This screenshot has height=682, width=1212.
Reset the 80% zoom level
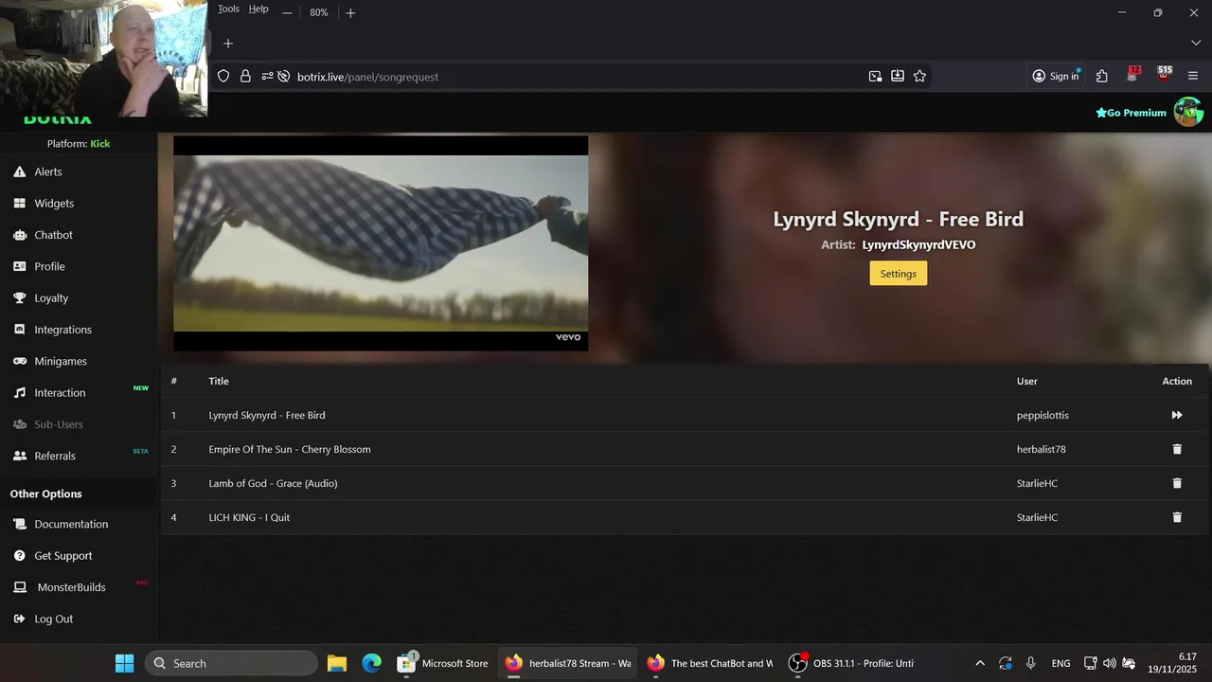(x=319, y=12)
